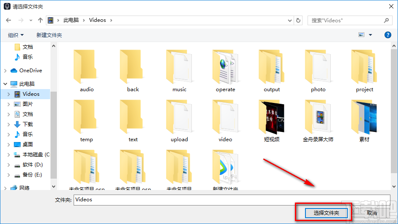The height and width of the screenshot is (224, 398).
Task: Open the view options dropdown arrow
Action: (370, 35)
